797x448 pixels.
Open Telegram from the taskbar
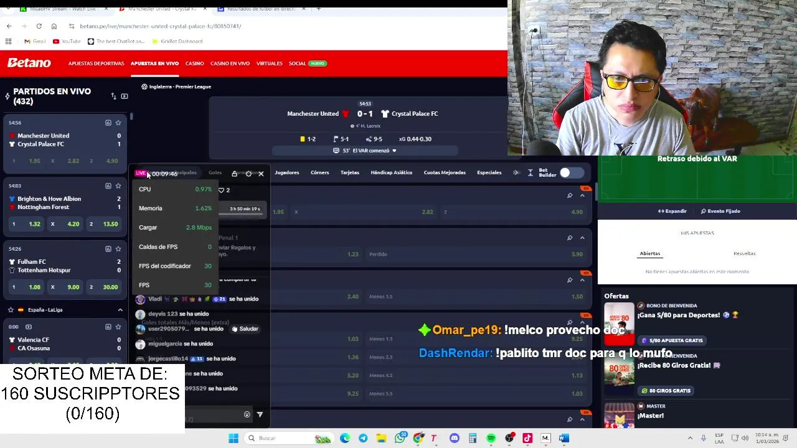click(x=363, y=438)
